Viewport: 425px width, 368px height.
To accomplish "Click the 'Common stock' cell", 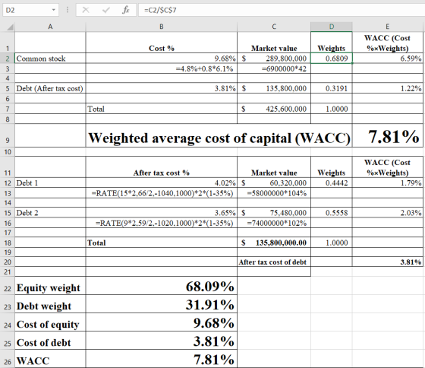I will (50, 59).
